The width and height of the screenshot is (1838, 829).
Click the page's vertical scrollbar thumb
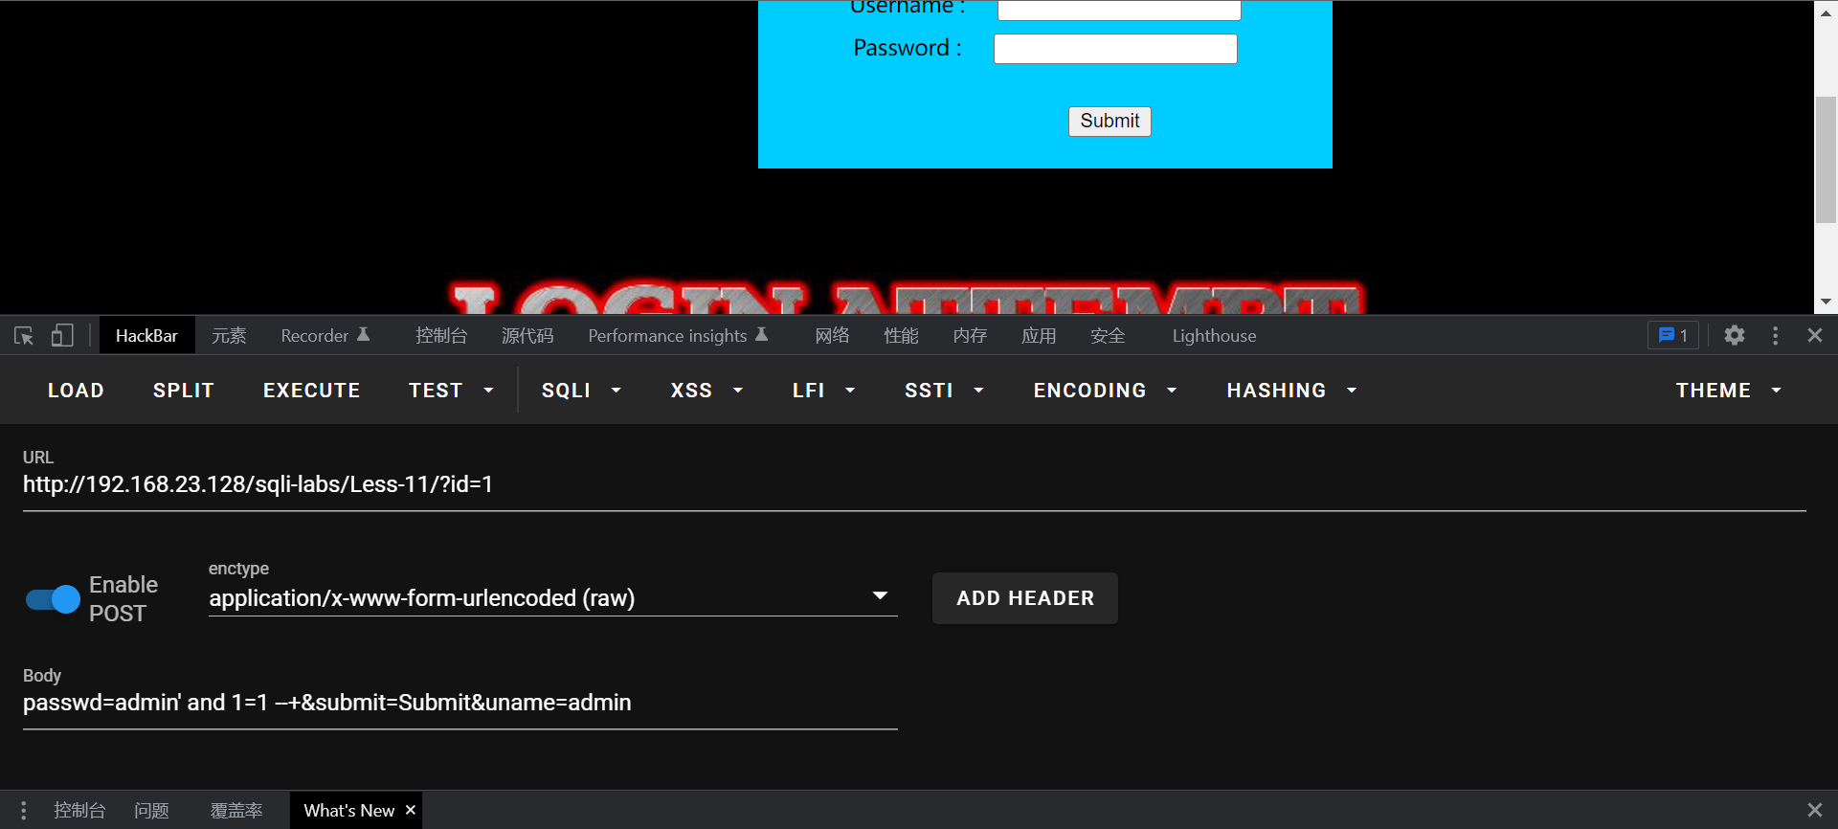click(x=1826, y=159)
